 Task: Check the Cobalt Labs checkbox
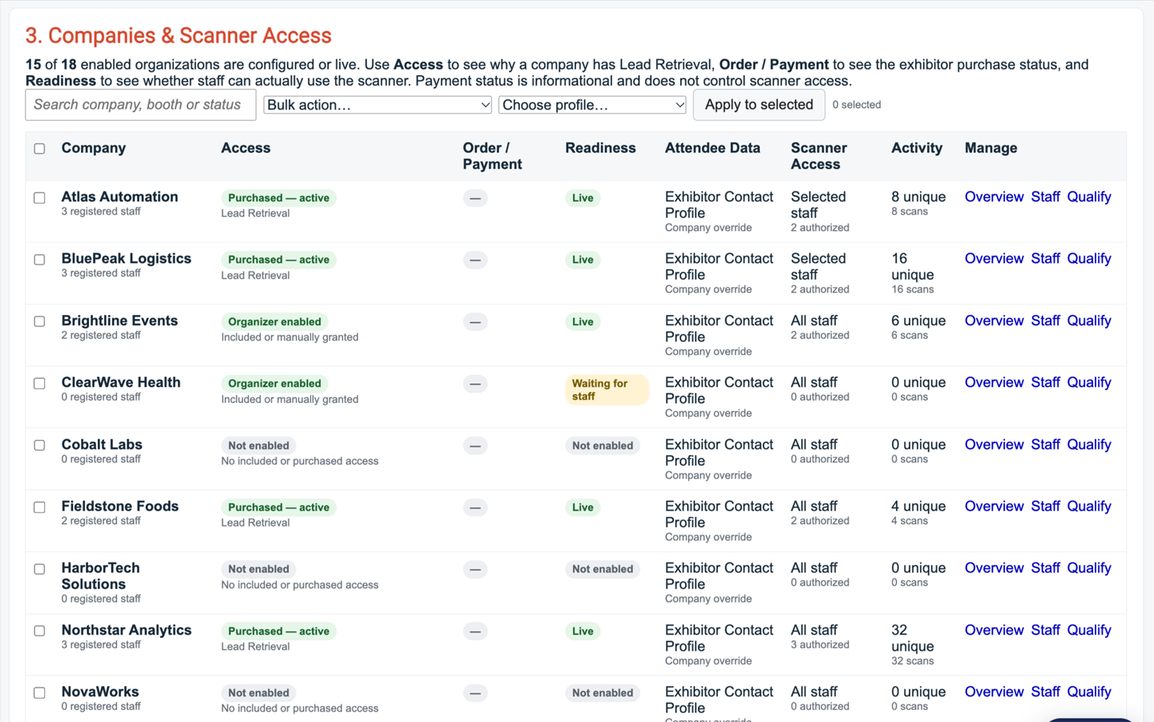39,446
